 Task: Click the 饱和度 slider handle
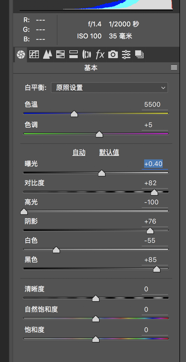96,339
